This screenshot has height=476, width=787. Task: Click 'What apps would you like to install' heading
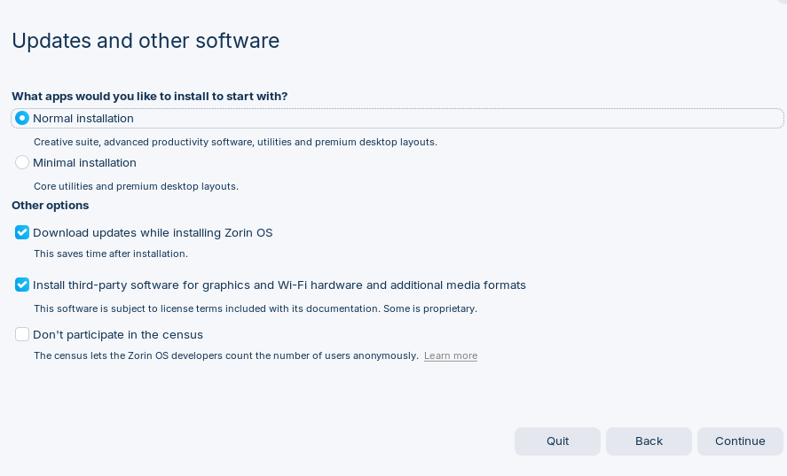150,97
